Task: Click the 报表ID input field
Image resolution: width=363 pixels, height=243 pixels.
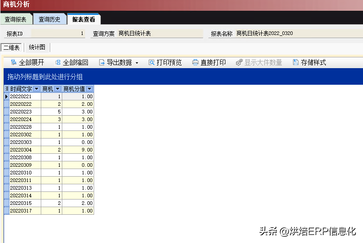Action: tap(58, 34)
